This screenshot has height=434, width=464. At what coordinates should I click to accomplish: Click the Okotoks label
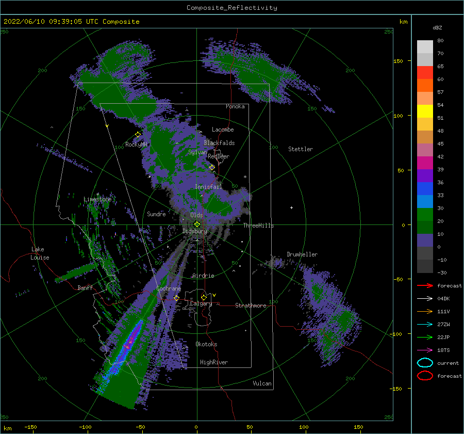[x=206, y=344]
